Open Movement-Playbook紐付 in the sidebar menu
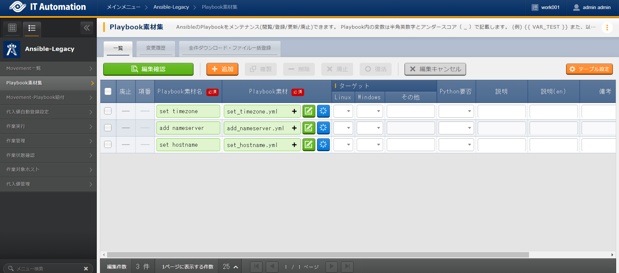619x273 pixels. tap(48, 97)
